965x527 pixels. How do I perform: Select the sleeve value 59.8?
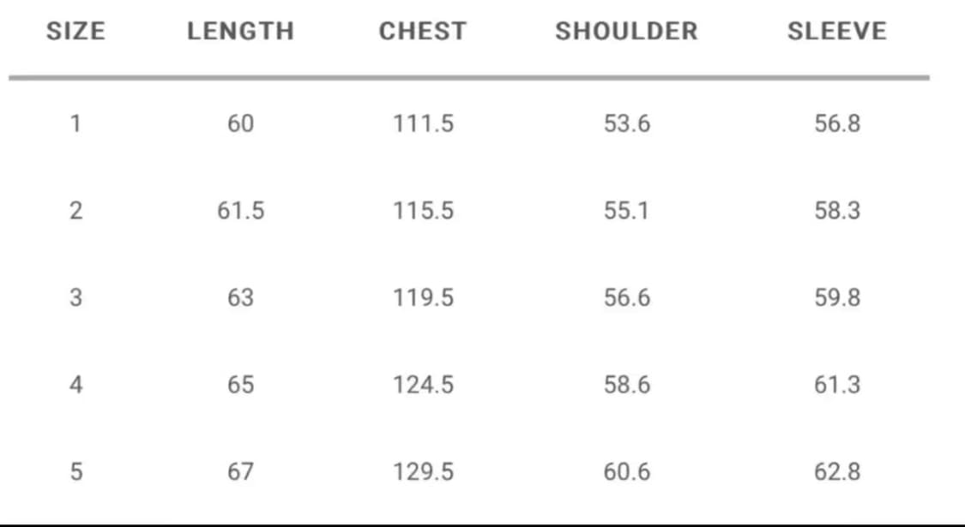pyautogui.click(x=836, y=297)
